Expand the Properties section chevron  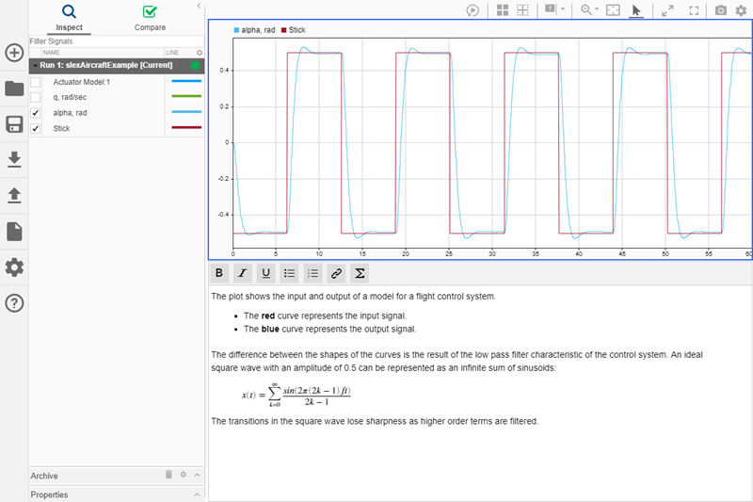[197, 494]
